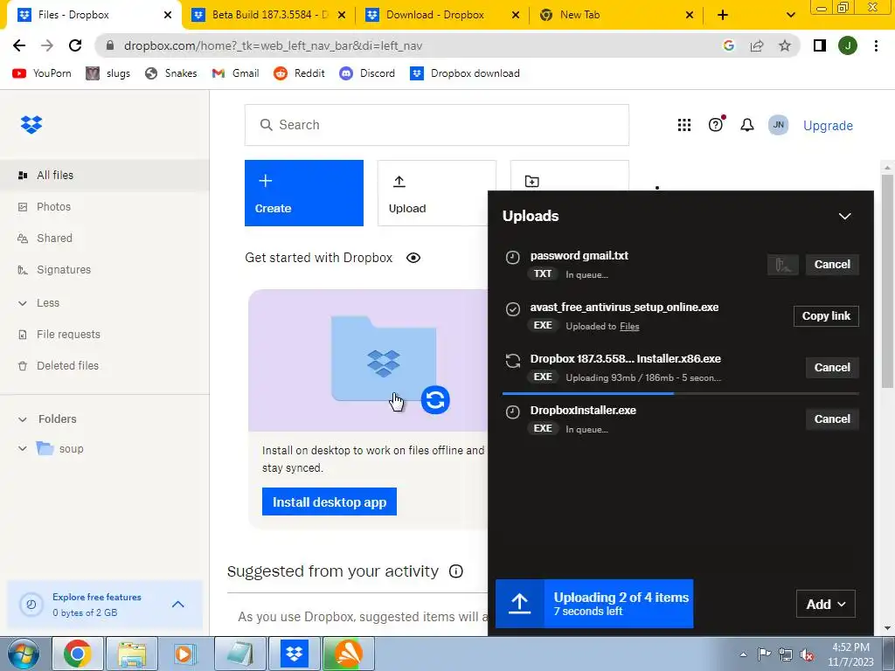Select All files in sidebar
Image resolution: width=895 pixels, height=671 pixels.
[x=105, y=175]
